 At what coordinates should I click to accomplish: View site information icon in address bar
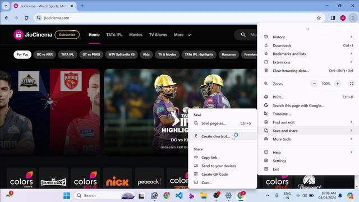(39, 18)
